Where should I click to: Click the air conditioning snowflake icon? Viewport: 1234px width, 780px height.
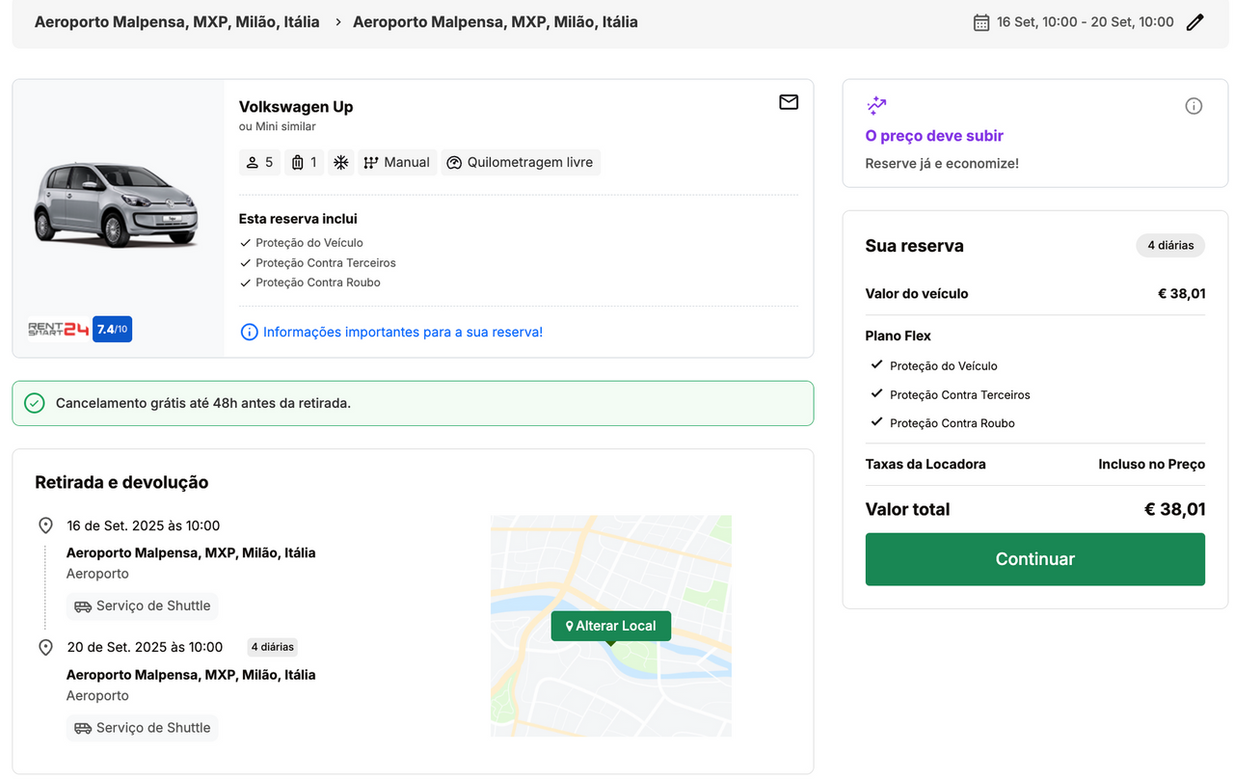coord(341,162)
